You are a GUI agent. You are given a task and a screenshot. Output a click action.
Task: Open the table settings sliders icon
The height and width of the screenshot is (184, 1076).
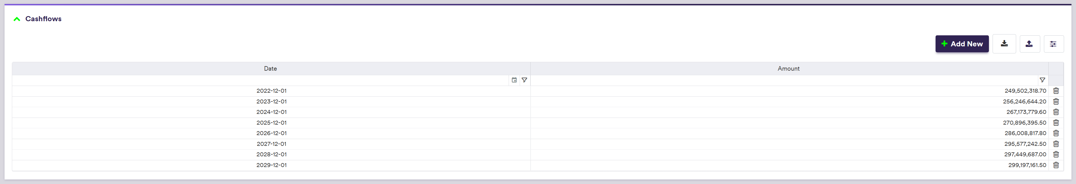(1053, 44)
